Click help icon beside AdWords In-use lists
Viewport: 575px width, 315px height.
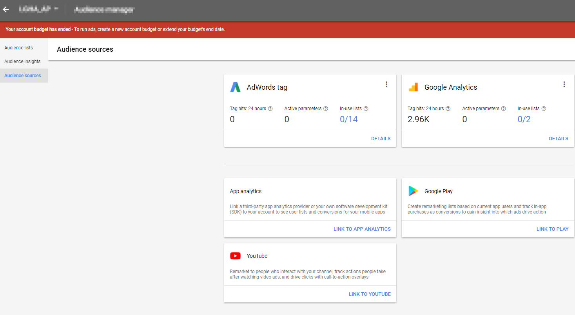tap(366, 109)
